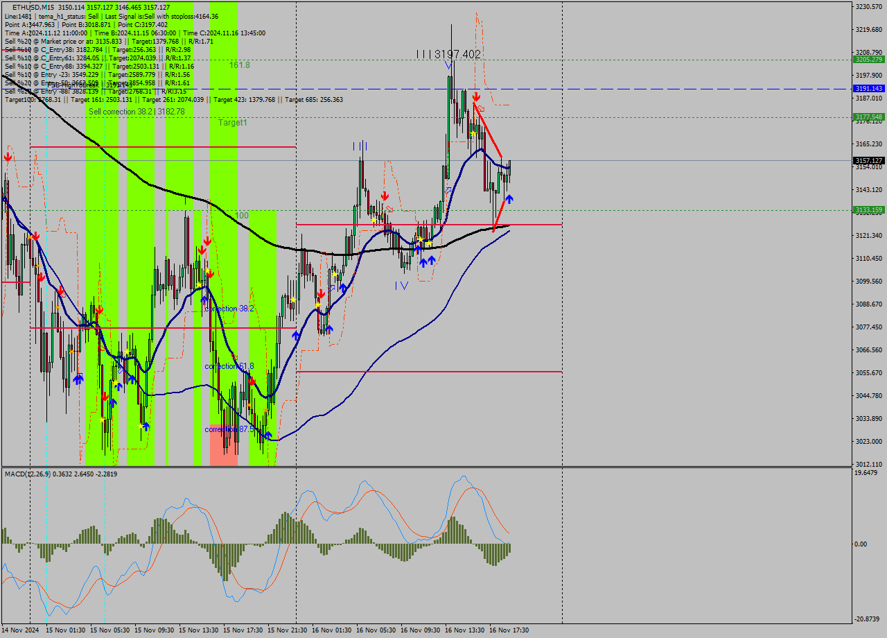
Task: Click the 3012.110 price axis label
Action: tap(869, 464)
